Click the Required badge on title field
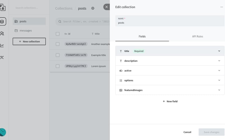This screenshot has height=140, width=225. coord(139,51)
